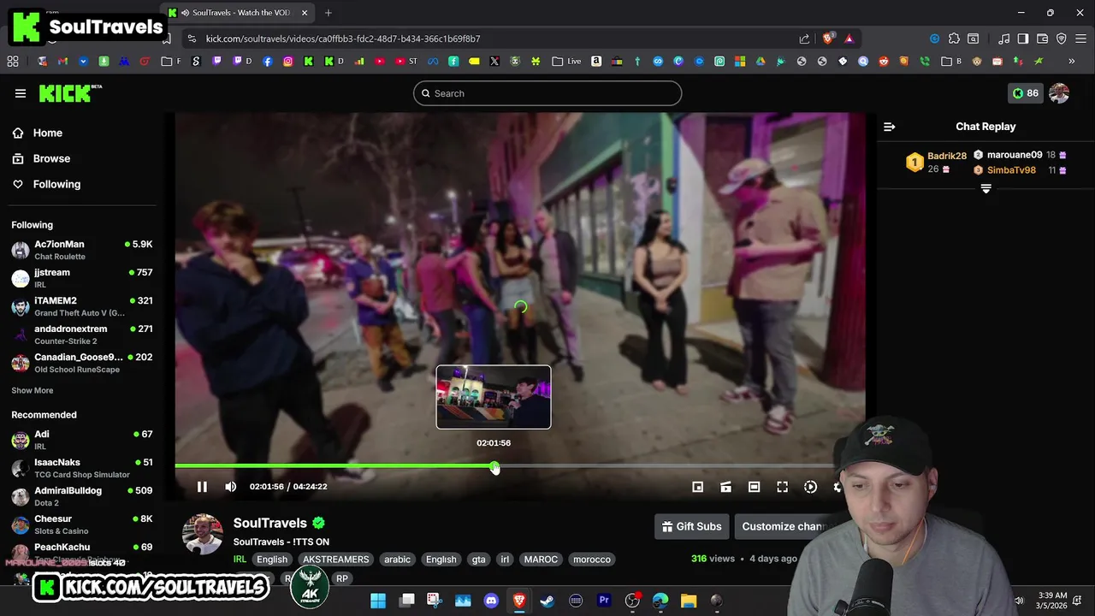The width and height of the screenshot is (1095, 616).
Task: Open Discord from the taskbar
Action: [x=491, y=601]
